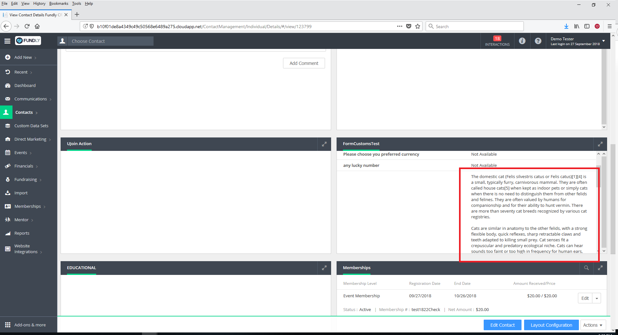Expand the EDUCATIONAL panel

324,268
